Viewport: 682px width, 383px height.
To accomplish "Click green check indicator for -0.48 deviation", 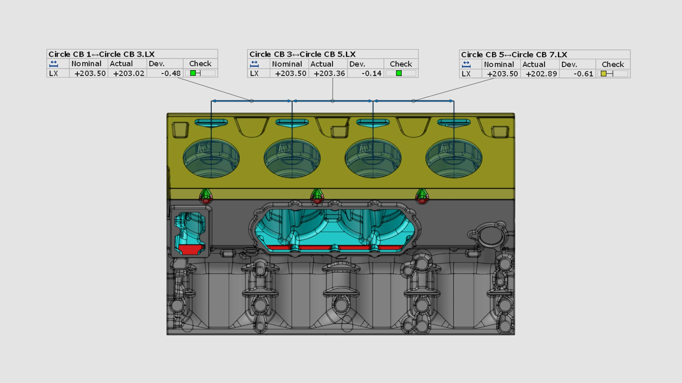I will [x=193, y=73].
